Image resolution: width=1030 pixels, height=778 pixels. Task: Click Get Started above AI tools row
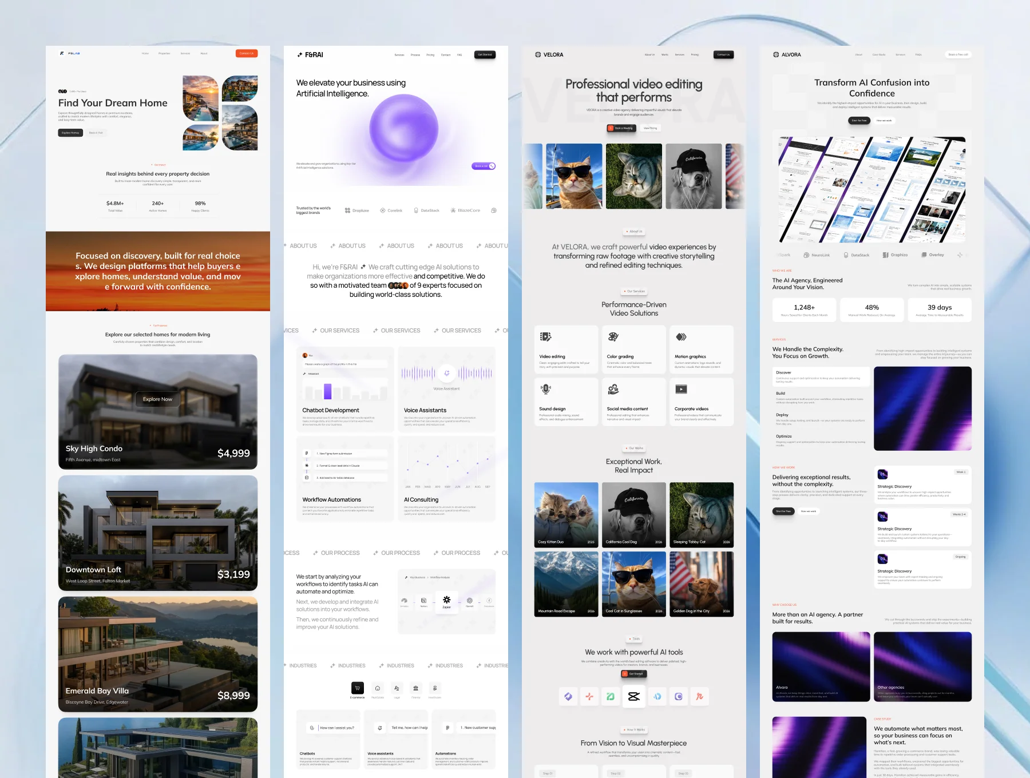tap(634, 674)
